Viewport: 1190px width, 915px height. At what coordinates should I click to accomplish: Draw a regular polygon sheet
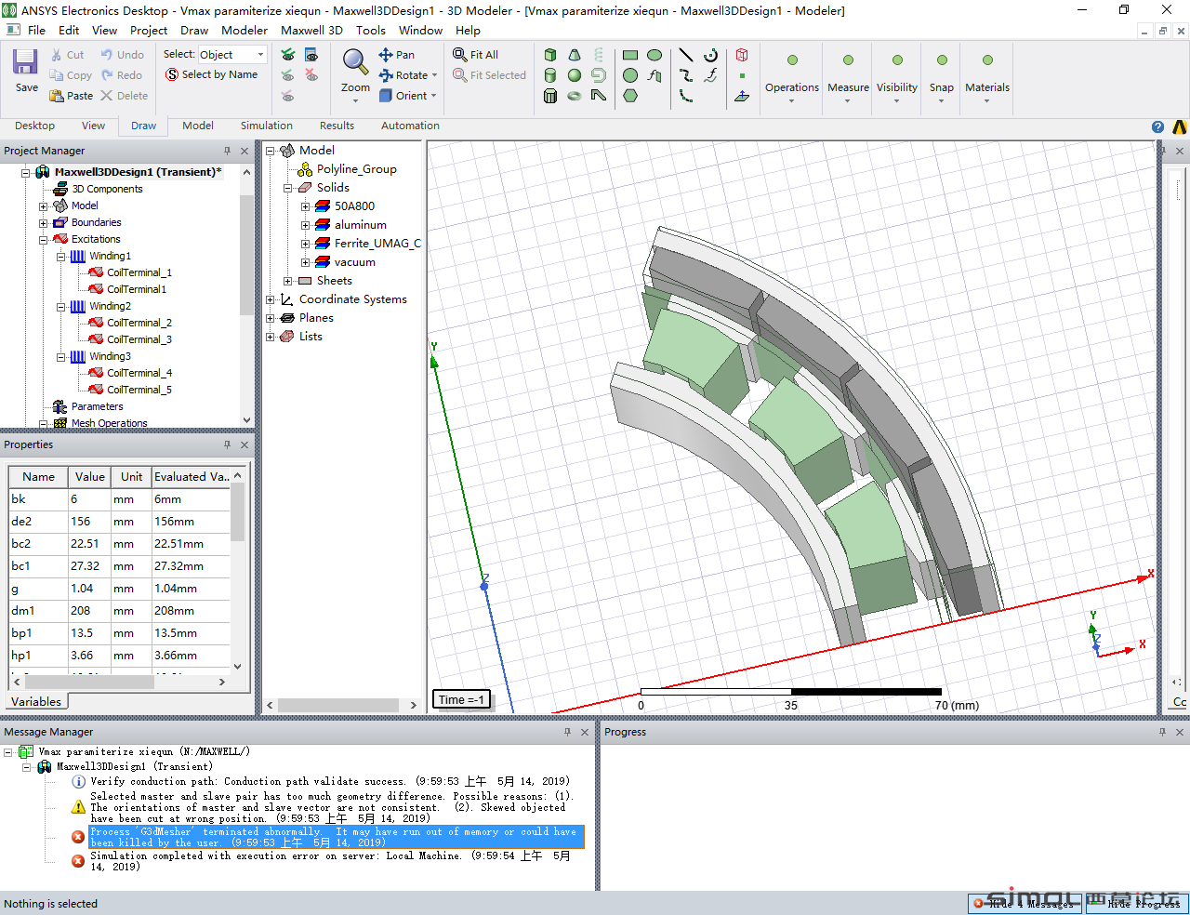pos(630,96)
